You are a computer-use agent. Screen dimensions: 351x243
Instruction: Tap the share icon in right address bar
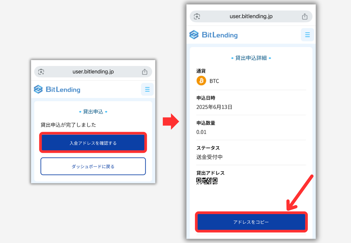[305, 16]
